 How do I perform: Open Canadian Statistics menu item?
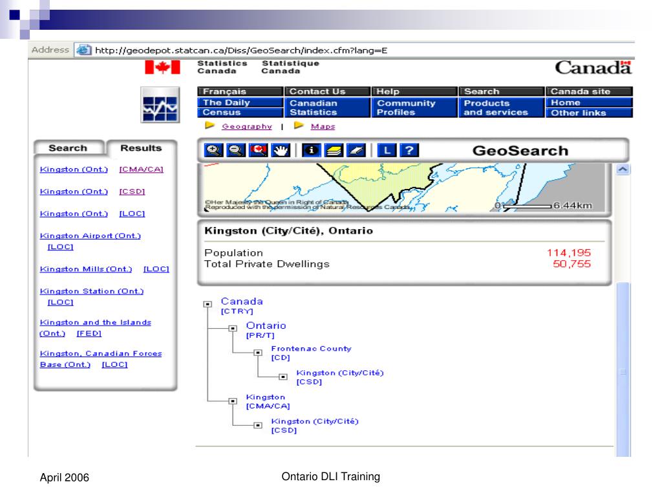[327, 108]
